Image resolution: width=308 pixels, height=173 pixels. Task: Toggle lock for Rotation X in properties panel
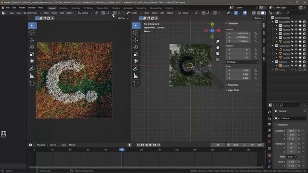tap(299, 144)
